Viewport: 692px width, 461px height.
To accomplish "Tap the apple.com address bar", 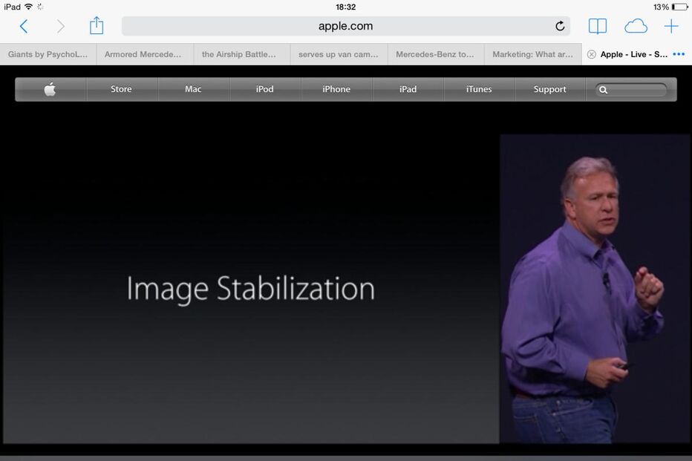I will (x=345, y=27).
